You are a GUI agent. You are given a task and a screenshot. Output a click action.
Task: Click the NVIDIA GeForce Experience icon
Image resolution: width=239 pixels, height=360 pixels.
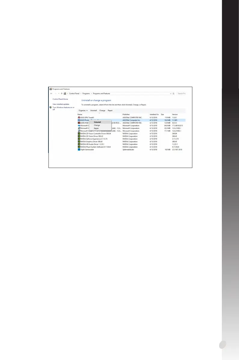tap(79, 139)
